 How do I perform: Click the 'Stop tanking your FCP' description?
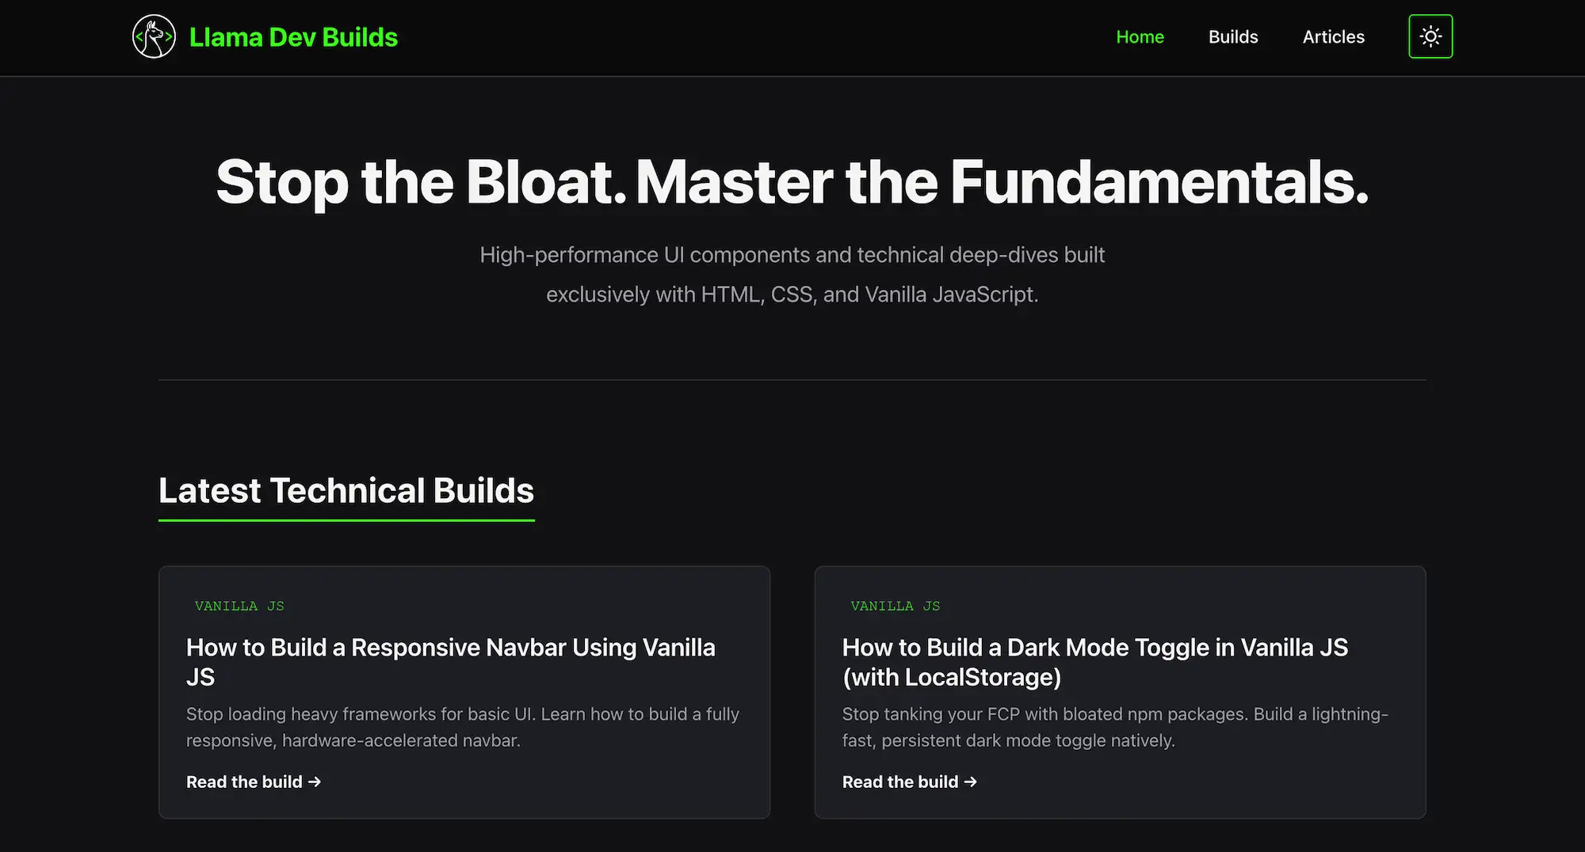coord(1115,727)
